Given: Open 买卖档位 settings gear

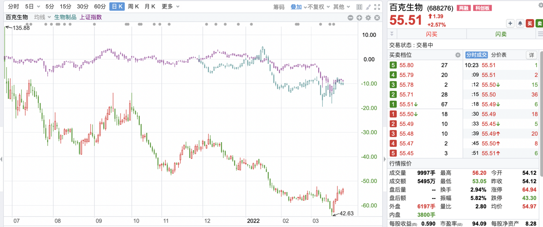Looking at the screenshot, I should (x=458, y=55).
